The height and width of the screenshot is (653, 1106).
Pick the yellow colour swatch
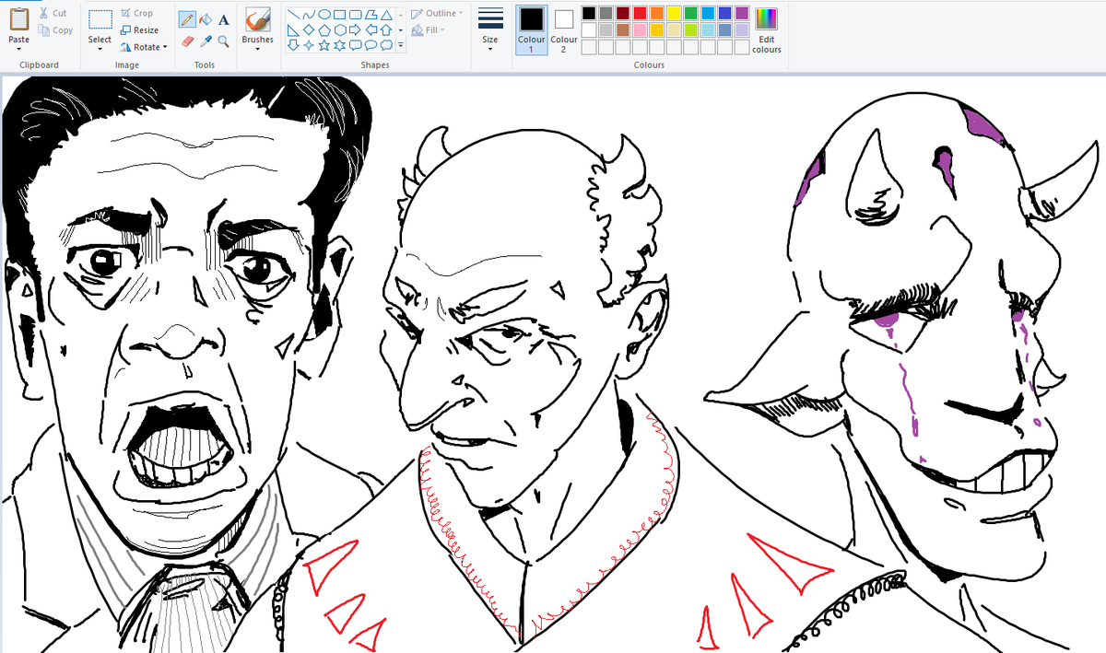[674, 13]
